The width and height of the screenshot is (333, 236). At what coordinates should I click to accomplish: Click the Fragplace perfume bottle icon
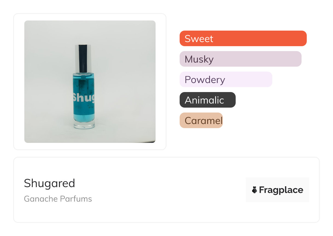click(255, 190)
